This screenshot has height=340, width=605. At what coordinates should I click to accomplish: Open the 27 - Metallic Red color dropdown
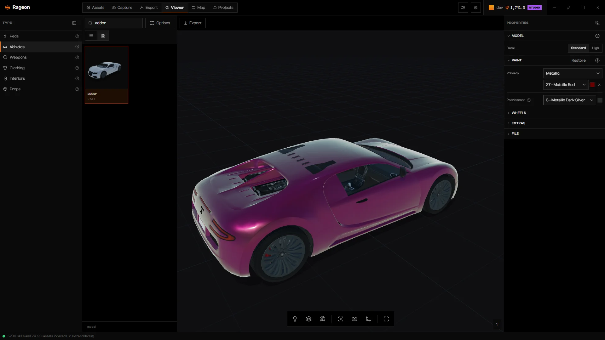click(566, 85)
